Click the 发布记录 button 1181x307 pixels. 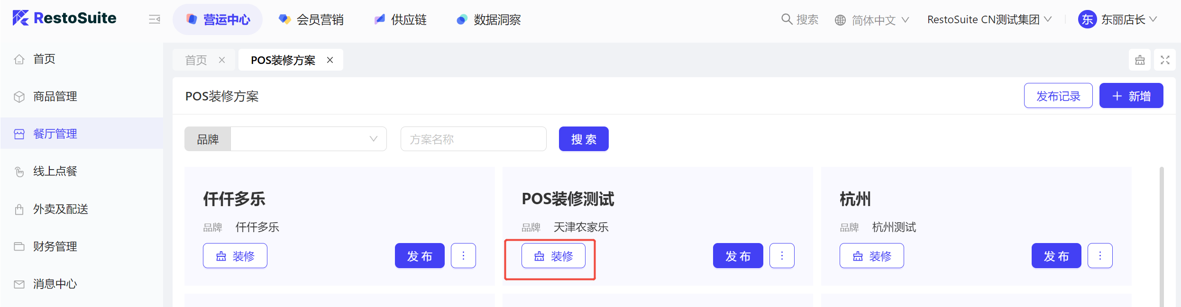pyautogui.click(x=1058, y=96)
